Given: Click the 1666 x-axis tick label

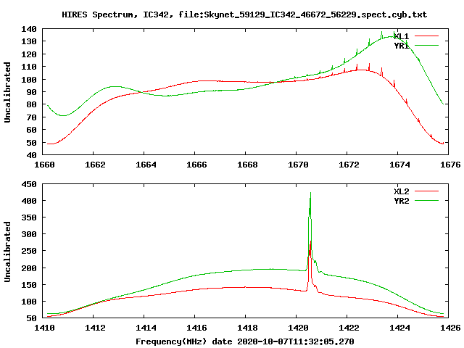Looking at the screenshot, I should 196,165.
